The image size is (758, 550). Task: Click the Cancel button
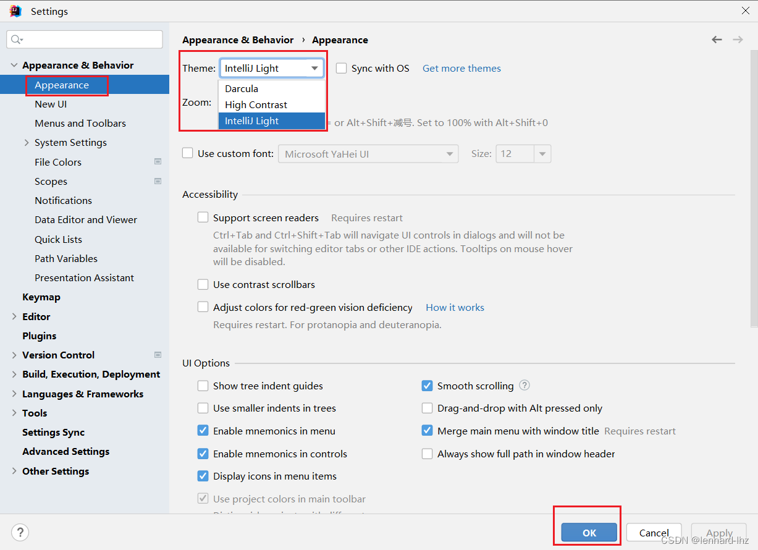click(654, 533)
